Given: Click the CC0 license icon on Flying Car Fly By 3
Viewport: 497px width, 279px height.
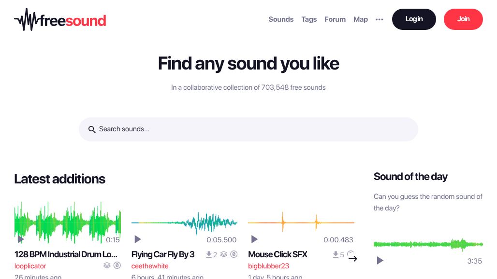Looking at the screenshot, I should (234, 254).
